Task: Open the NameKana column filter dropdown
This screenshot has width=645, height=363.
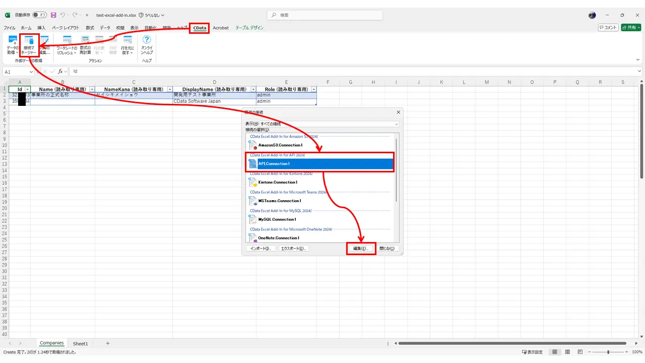Action: tap(170, 89)
